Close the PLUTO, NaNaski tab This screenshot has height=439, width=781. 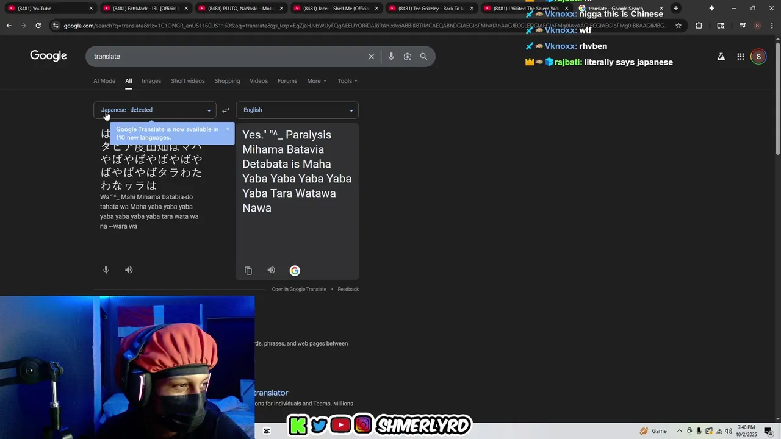281,9
